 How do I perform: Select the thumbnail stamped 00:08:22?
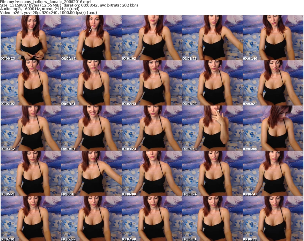273,218
